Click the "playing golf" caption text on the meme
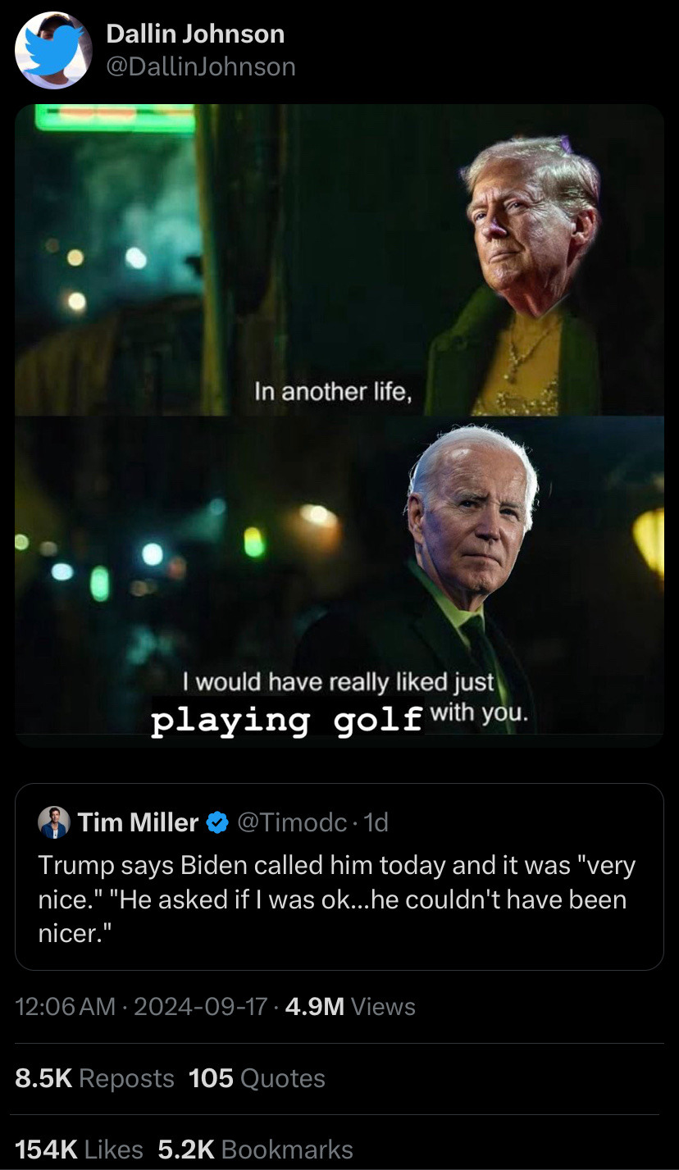The width and height of the screenshot is (679, 1170). (x=286, y=719)
